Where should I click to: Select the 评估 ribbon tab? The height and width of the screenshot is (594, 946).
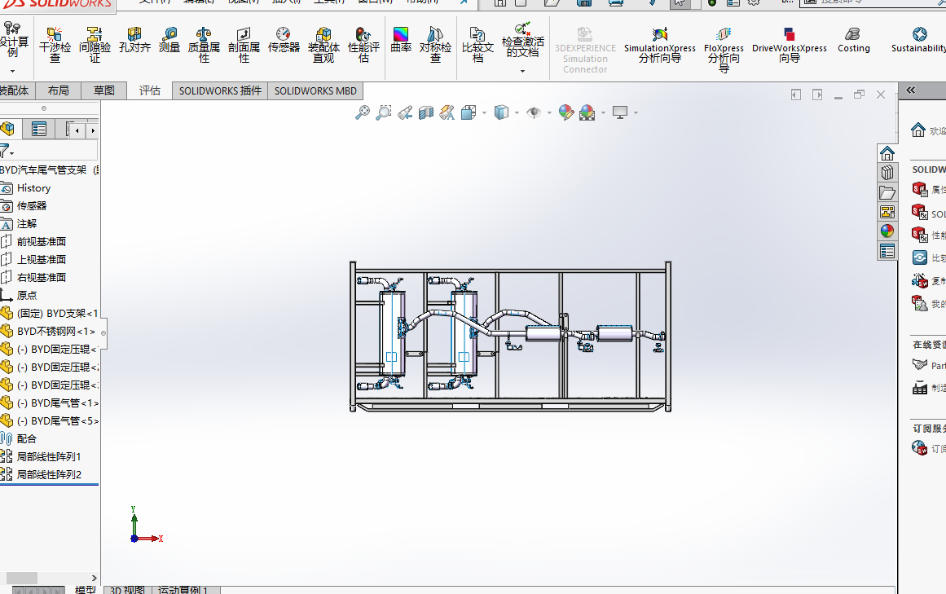(150, 90)
